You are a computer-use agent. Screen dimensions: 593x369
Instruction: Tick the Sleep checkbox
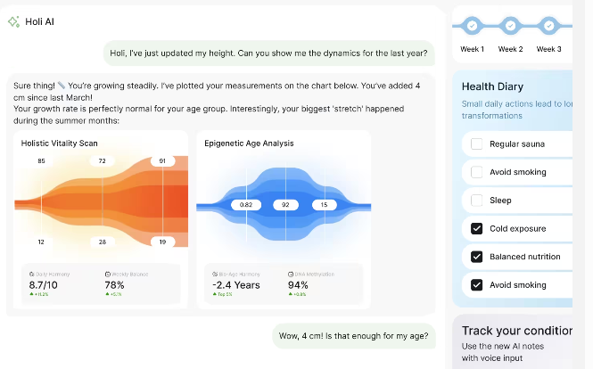click(x=476, y=201)
